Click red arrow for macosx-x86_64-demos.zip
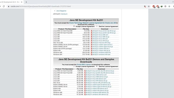 [85, 83]
